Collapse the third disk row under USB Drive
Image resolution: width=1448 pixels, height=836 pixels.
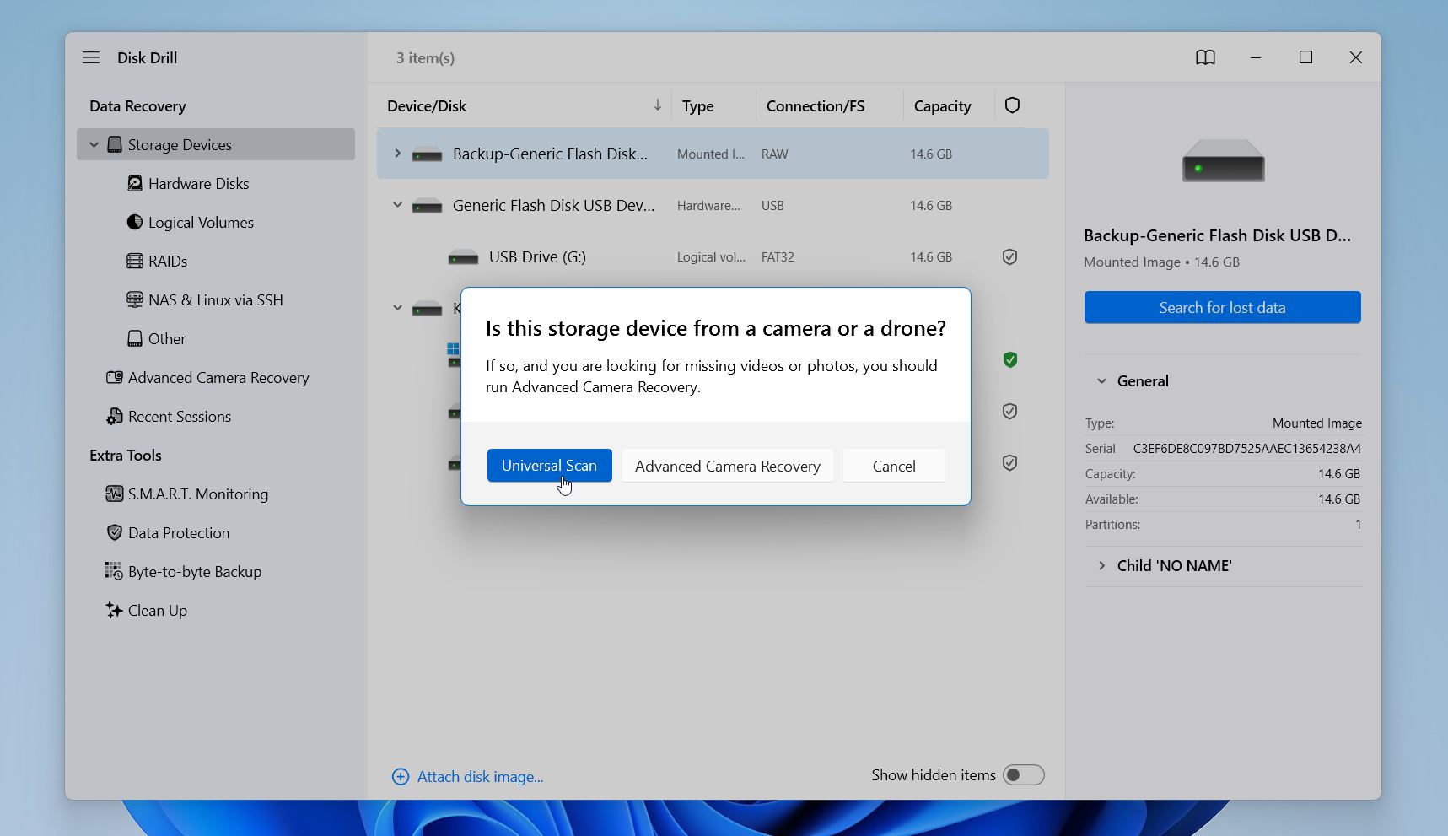coord(397,308)
